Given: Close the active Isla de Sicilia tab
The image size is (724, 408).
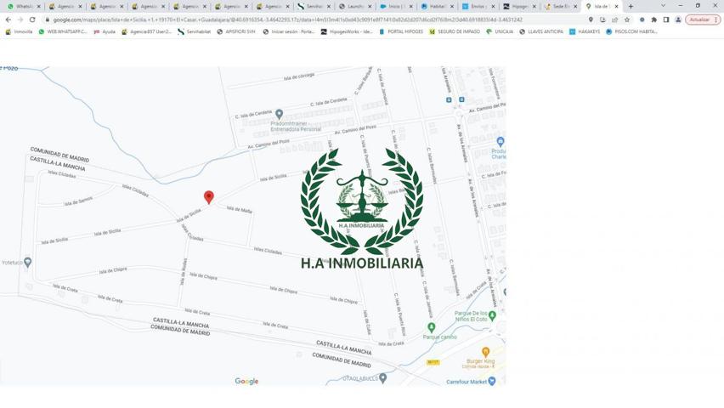Looking at the screenshot, I should click(x=616, y=7).
